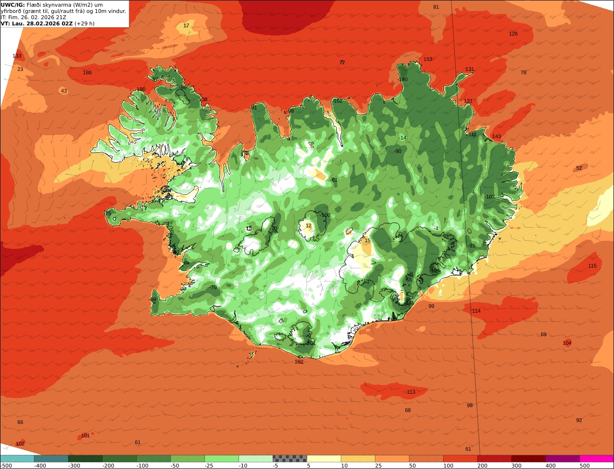Pick the darkest green -300 to -200 swatch
The width and height of the screenshot is (614, 469).
click(x=86, y=458)
